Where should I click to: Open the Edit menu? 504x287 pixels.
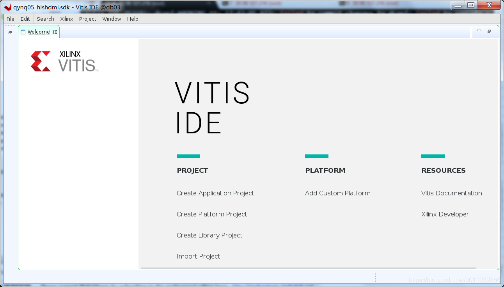(25, 19)
